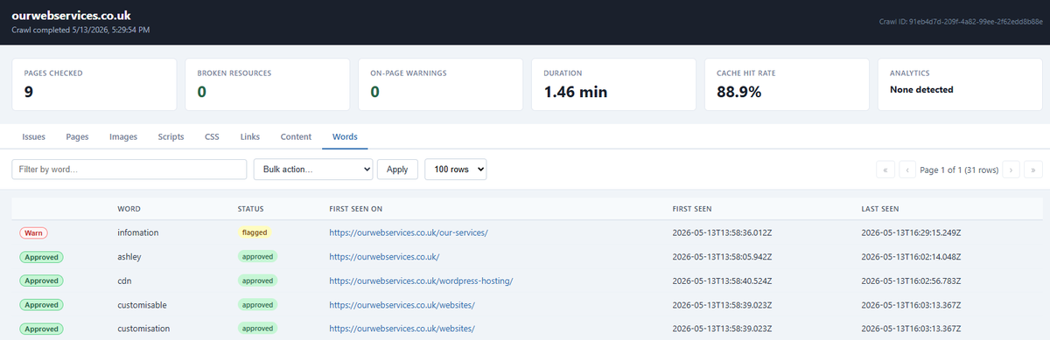
Task: Open the wordpress-hosting page link
Action: click(x=420, y=281)
